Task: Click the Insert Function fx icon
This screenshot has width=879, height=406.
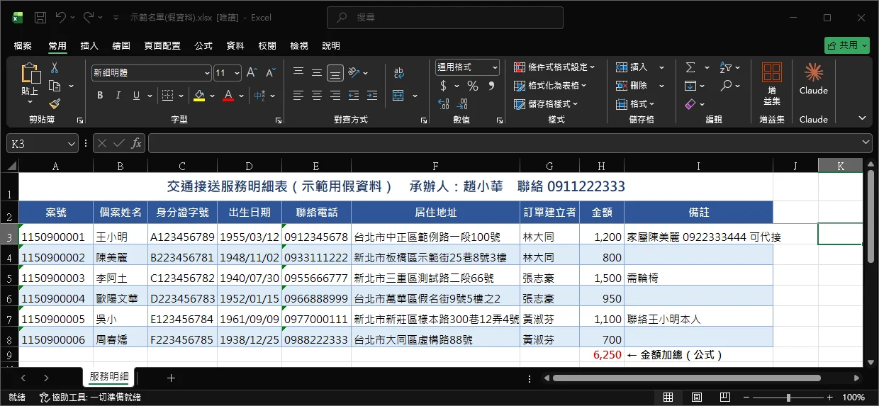Action: coord(137,143)
